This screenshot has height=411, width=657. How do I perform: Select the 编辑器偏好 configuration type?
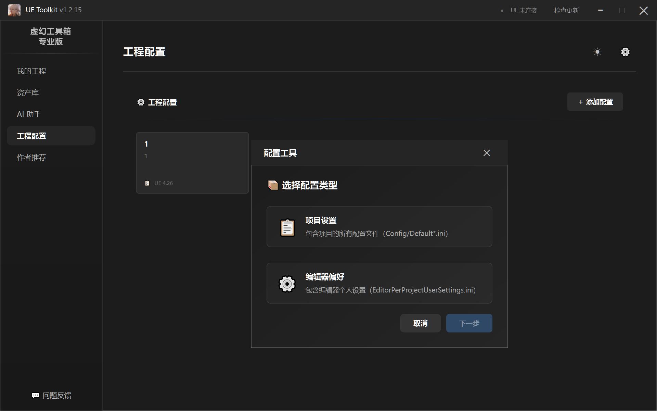point(379,283)
